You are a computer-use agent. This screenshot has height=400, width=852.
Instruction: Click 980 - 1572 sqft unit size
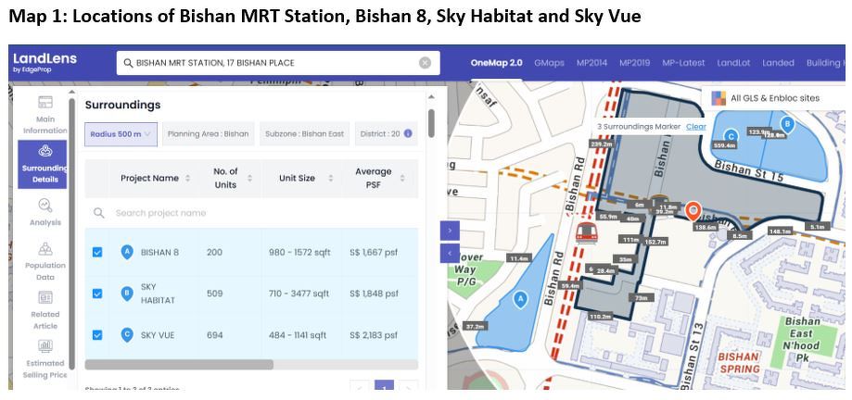(x=299, y=253)
